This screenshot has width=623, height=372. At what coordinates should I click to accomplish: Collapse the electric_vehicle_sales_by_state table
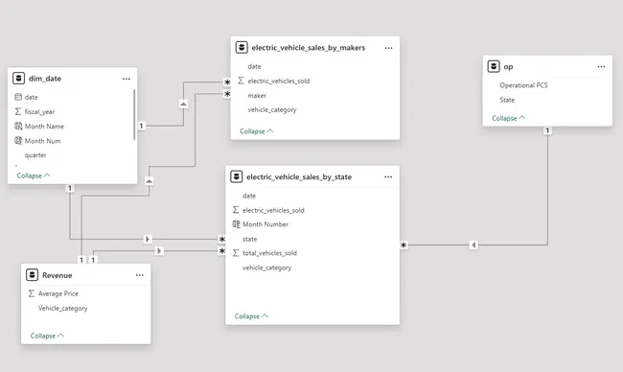coord(251,316)
